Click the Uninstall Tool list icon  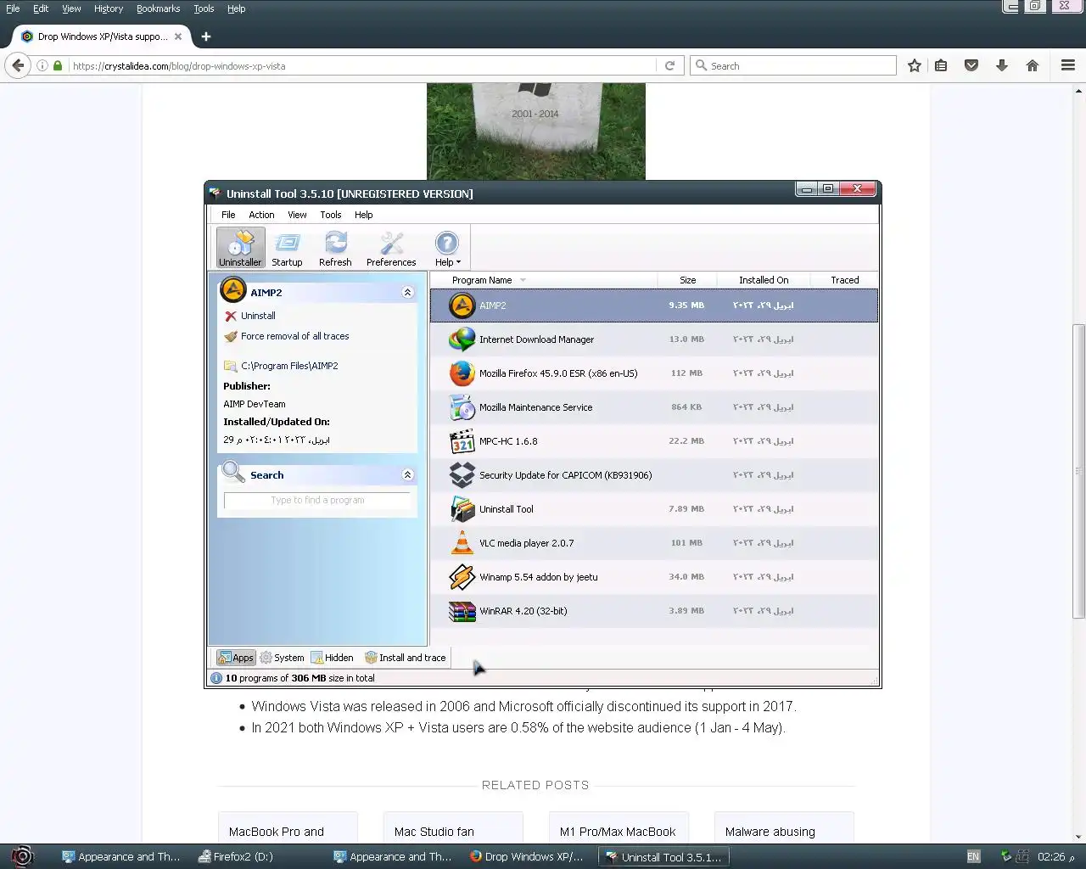point(462,509)
